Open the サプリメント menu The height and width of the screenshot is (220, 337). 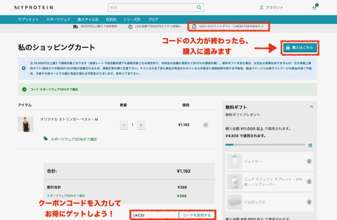coord(28,19)
